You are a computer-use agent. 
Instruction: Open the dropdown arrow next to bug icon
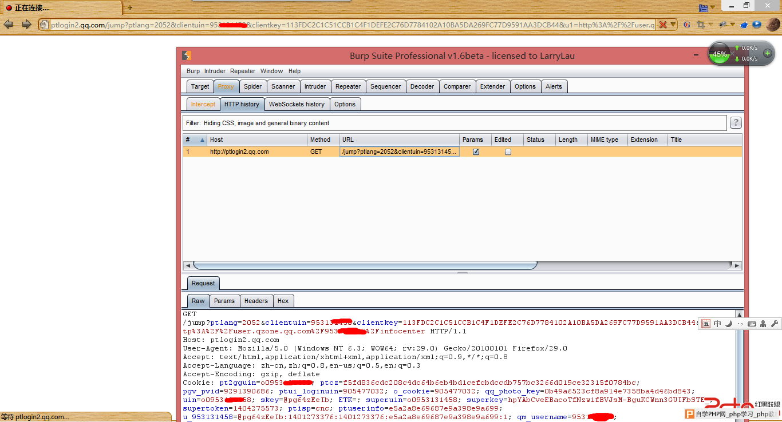[x=733, y=25]
